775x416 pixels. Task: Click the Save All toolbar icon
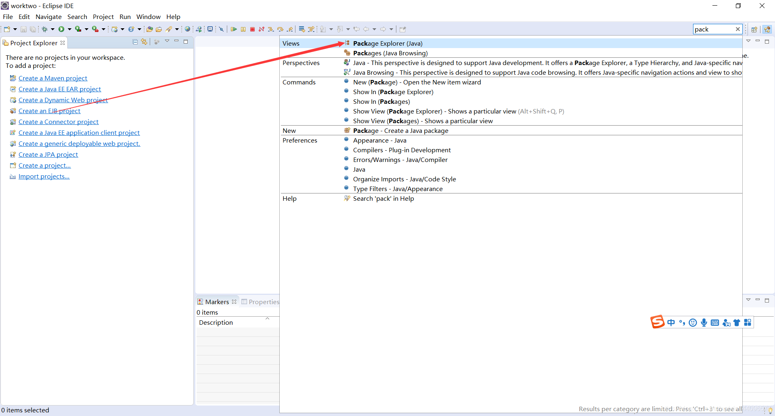click(33, 29)
